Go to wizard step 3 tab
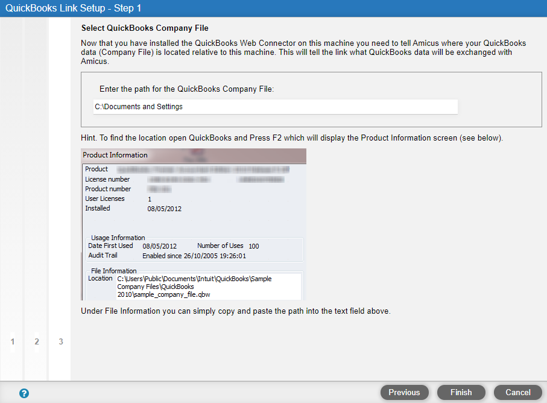547x403 pixels. (61, 341)
